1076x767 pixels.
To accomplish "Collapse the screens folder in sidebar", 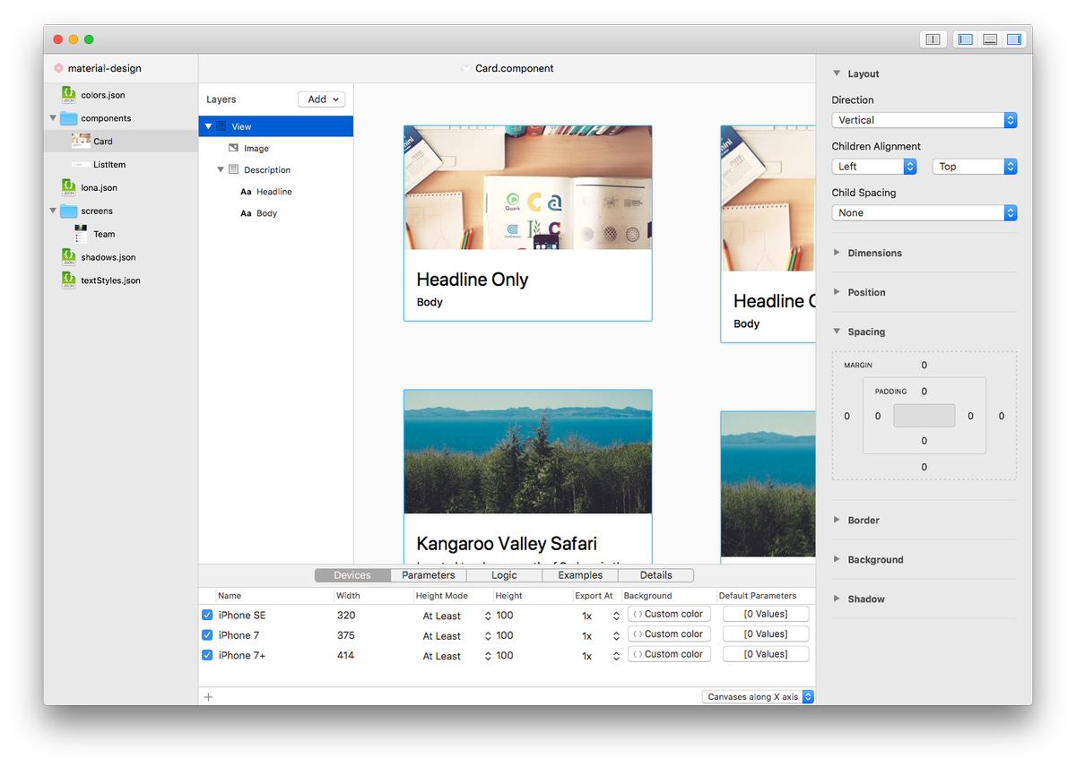I will [x=52, y=211].
